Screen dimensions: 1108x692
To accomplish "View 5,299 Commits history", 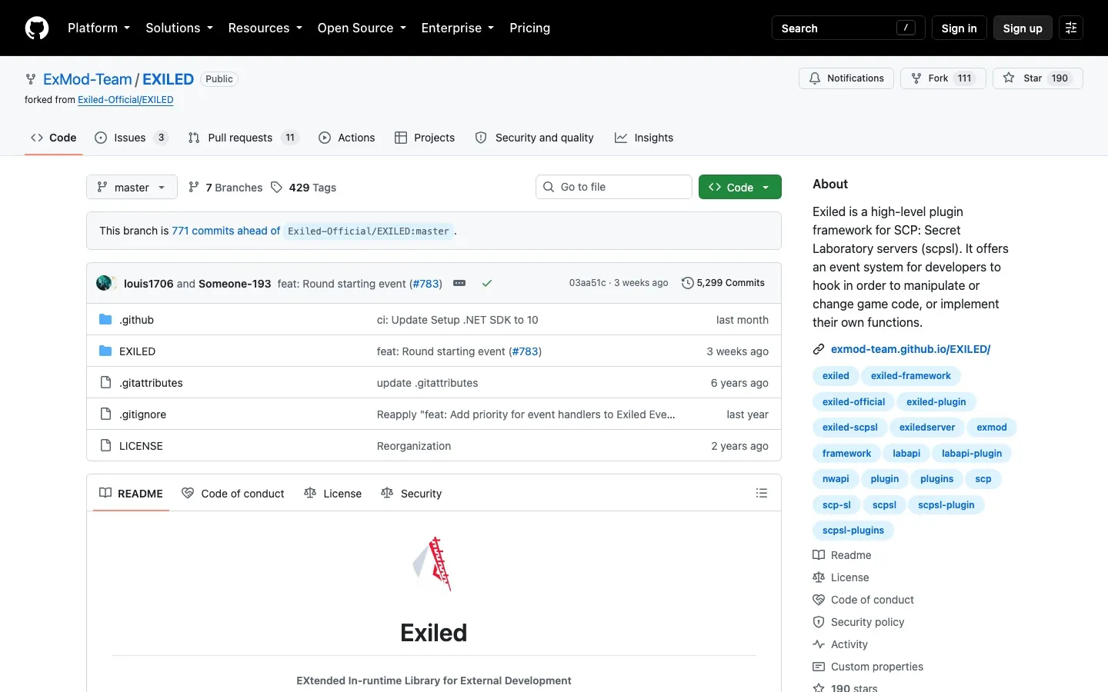I will pyautogui.click(x=723, y=283).
